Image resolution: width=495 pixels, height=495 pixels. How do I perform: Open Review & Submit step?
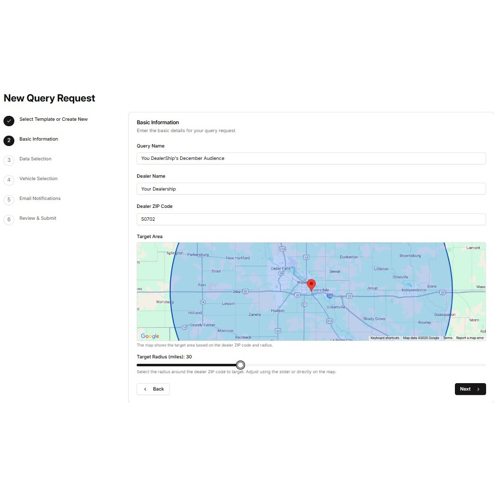click(x=38, y=218)
